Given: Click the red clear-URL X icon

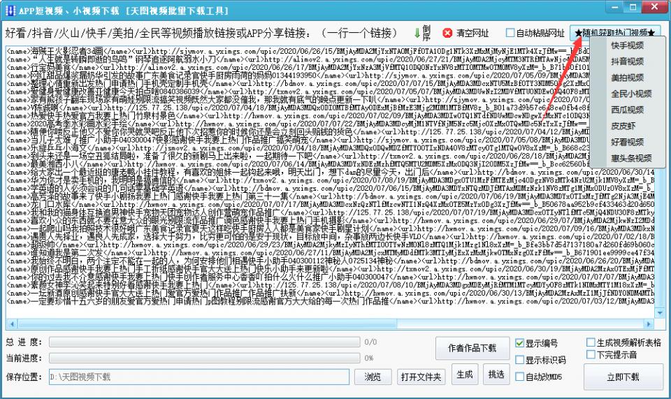Looking at the screenshot, I should [x=447, y=33].
